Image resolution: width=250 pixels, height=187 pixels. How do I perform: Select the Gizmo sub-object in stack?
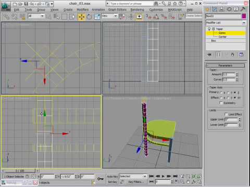tap(222, 33)
